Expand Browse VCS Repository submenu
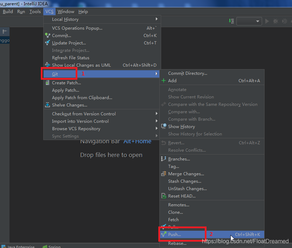Viewport: 292px width, 248px height. pos(101,129)
